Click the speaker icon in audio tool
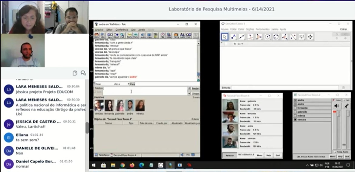 [x=337, y=106]
